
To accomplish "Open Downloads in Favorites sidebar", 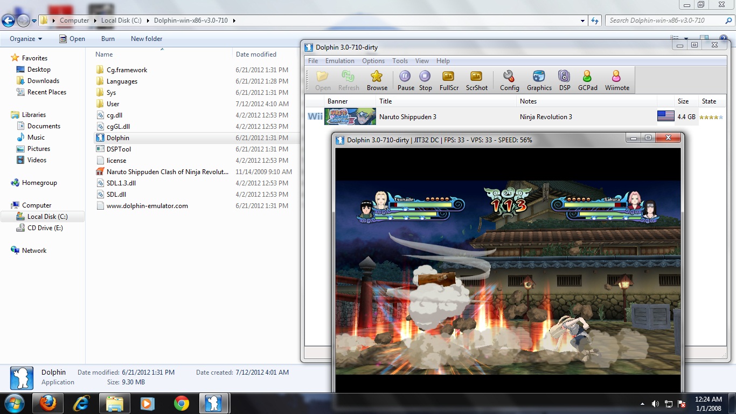I will click(x=43, y=81).
